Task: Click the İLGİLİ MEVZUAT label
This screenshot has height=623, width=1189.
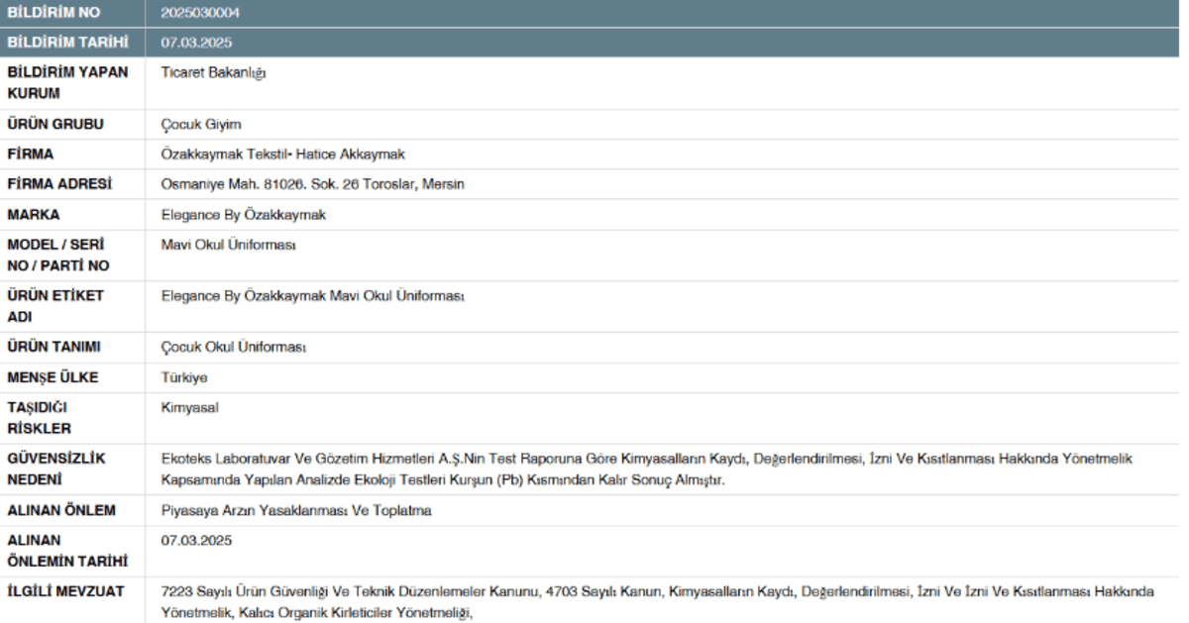Action: 65,592
